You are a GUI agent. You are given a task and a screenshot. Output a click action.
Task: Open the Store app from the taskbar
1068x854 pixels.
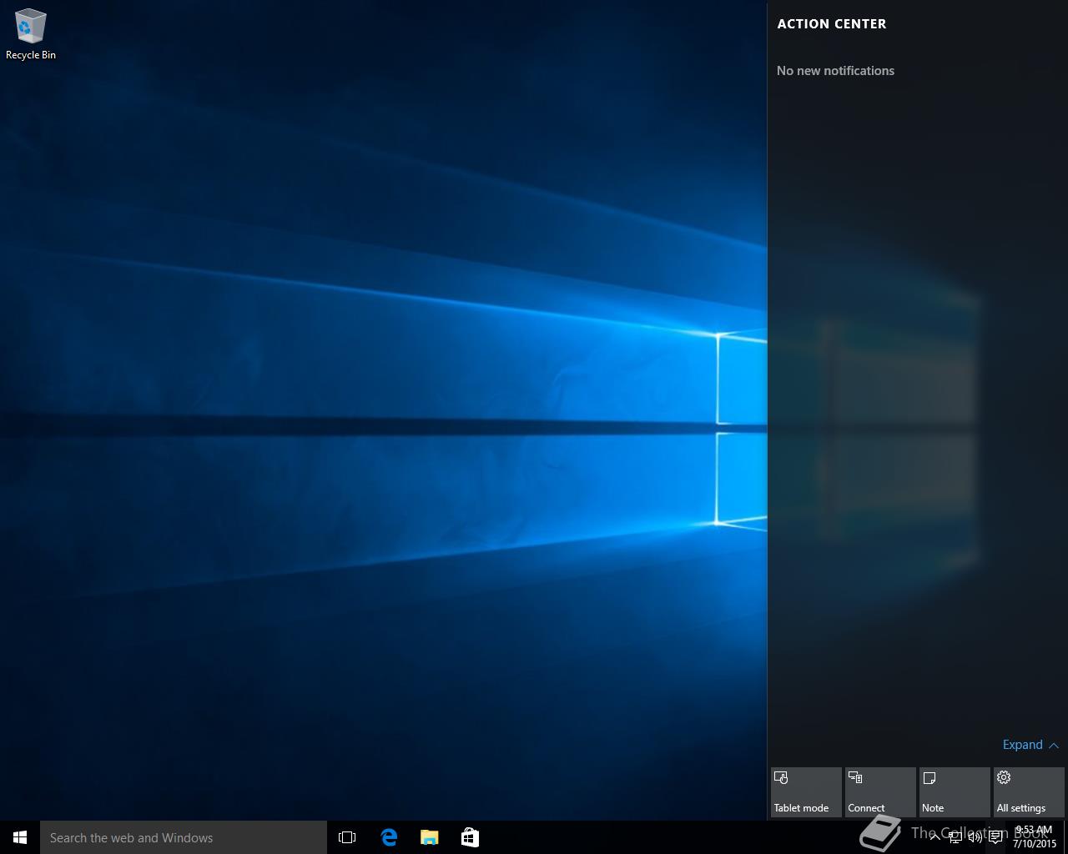point(470,837)
